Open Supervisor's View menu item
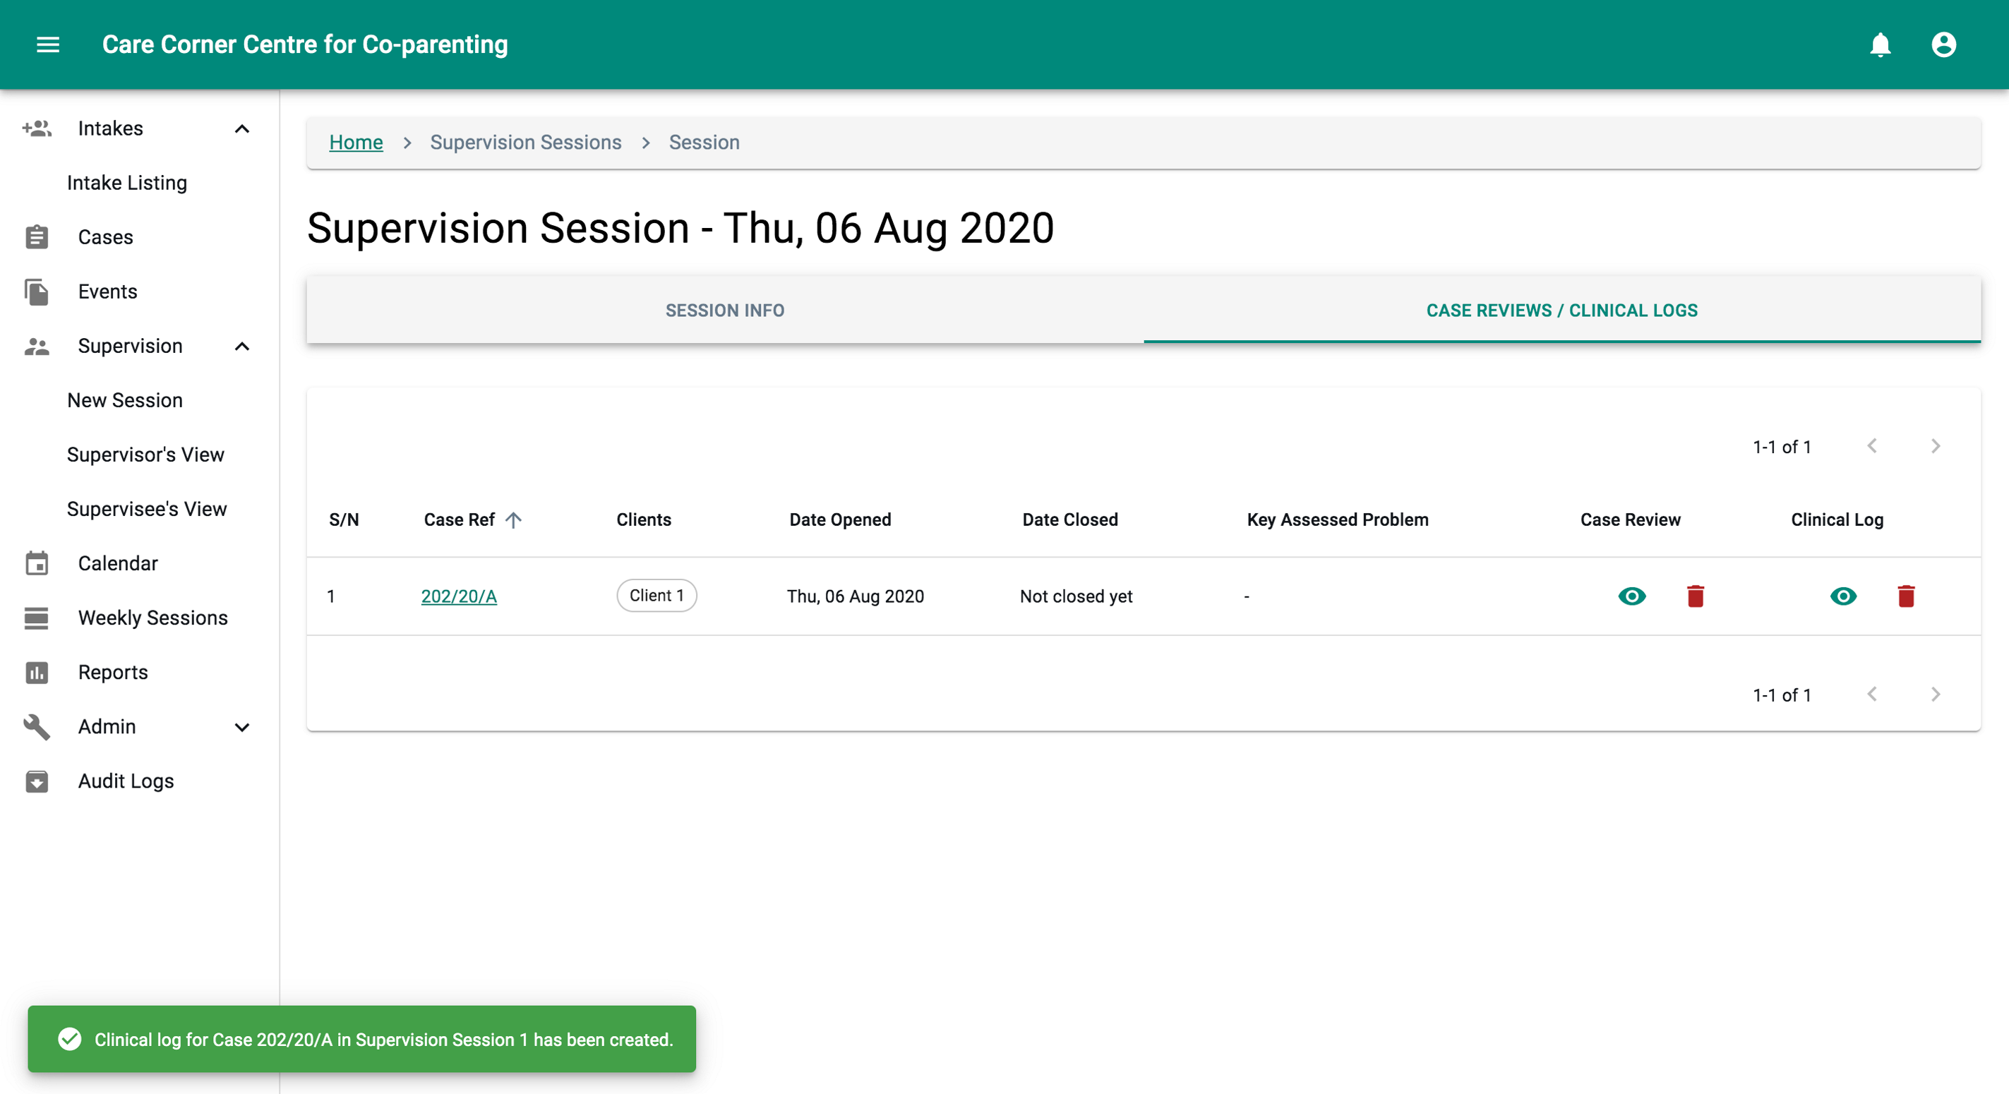This screenshot has width=2009, height=1094. 146,455
